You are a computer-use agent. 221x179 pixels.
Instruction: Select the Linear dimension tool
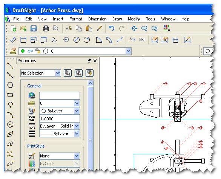tap(23, 40)
